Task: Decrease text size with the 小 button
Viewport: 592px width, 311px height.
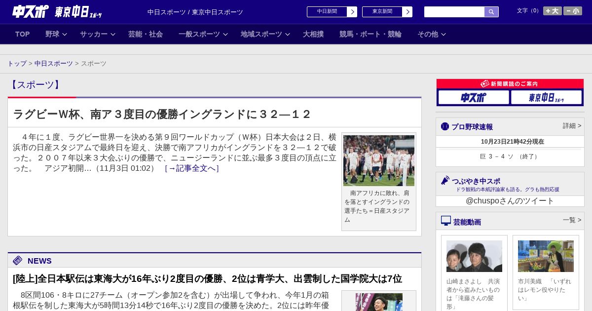Action: pos(573,11)
